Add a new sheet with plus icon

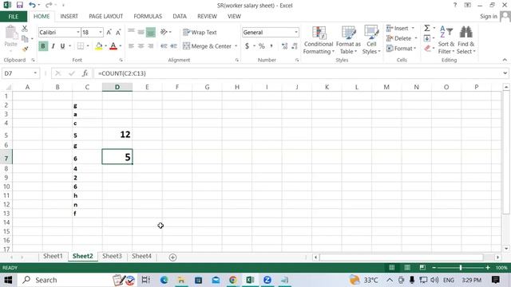click(x=172, y=258)
